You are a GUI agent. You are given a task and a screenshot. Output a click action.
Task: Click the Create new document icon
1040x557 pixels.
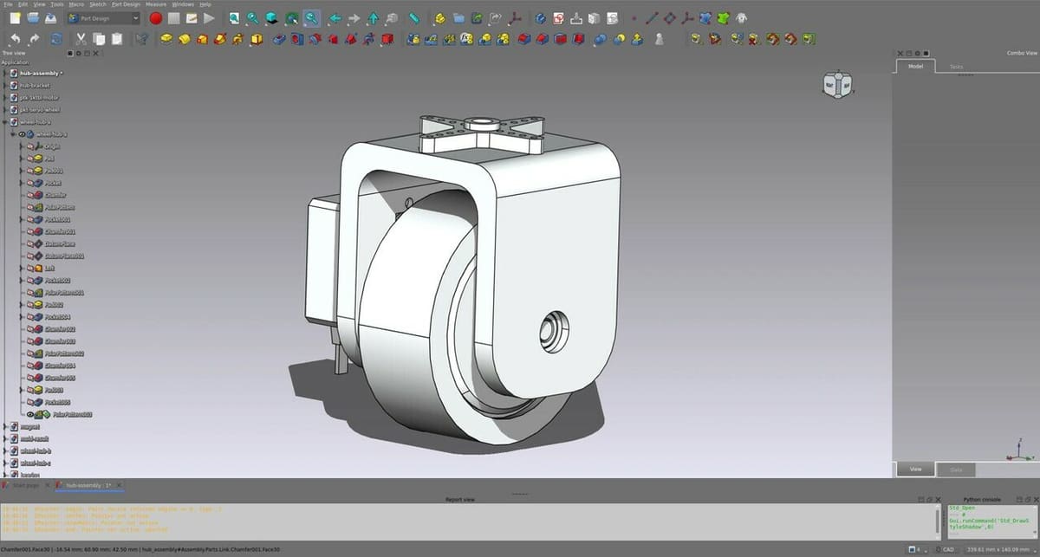(14, 17)
